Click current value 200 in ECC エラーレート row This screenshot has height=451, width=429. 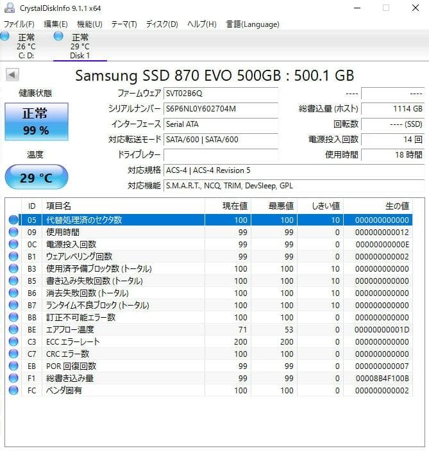coord(240,341)
